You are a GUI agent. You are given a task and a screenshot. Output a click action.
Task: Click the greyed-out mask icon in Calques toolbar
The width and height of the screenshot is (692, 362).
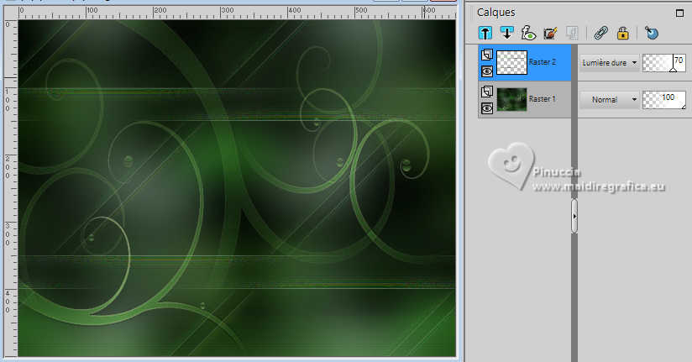(x=572, y=33)
